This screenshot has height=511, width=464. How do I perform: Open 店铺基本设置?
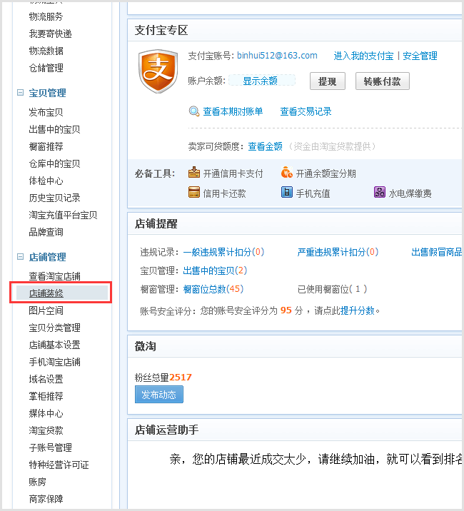pyautogui.click(x=54, y=345)
